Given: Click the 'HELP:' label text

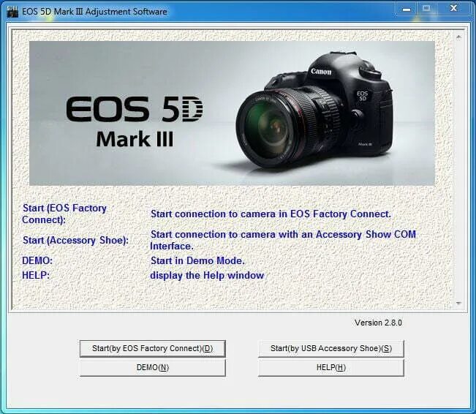Looking at the screenshot, I should click(36, 275).
